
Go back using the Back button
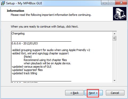pos(74,93)
